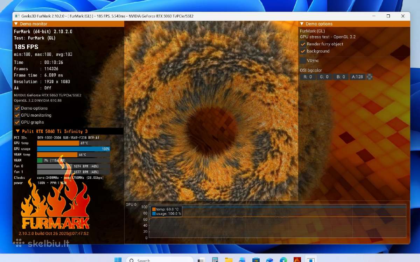Open Microsoft Store from the taskbar
420x262 pixels.
coord(256,260)
